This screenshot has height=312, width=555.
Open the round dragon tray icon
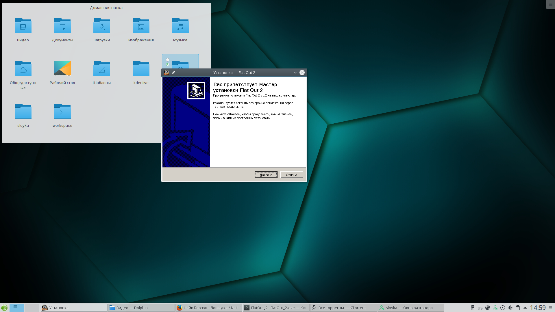[488, 308]
